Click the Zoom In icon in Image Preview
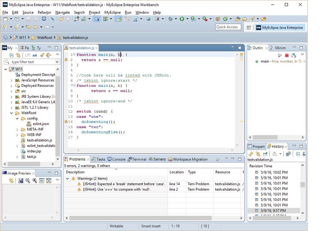The width and height of the screenshot is (322, 231). point(35,181)
